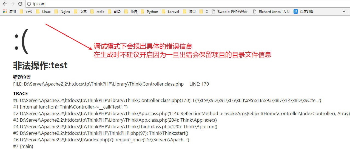Click the 非法操作:test error heading
Image resolution: width=350 pixels, height=155 pixels.
(x=40, y=65)
